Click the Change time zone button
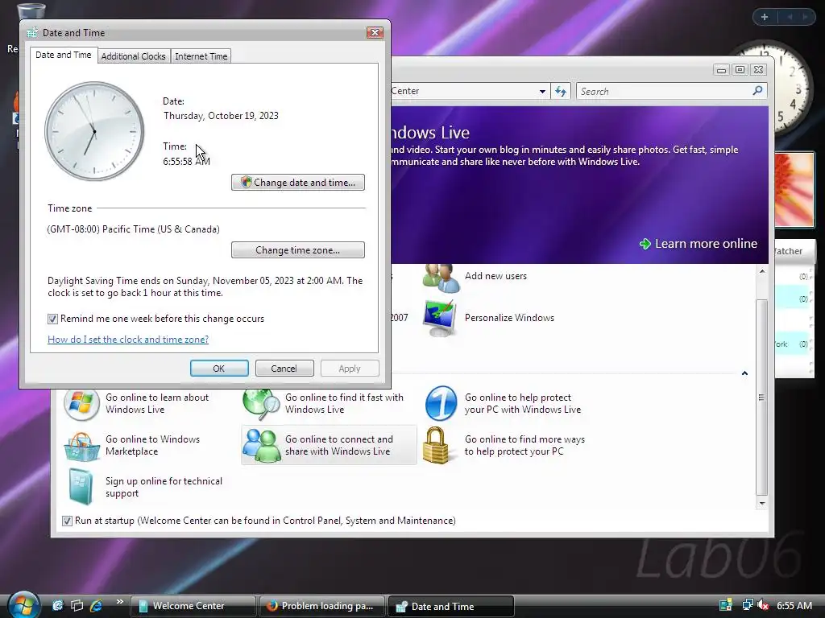Viewport: 825px width, 618px height. pos(298,250)
